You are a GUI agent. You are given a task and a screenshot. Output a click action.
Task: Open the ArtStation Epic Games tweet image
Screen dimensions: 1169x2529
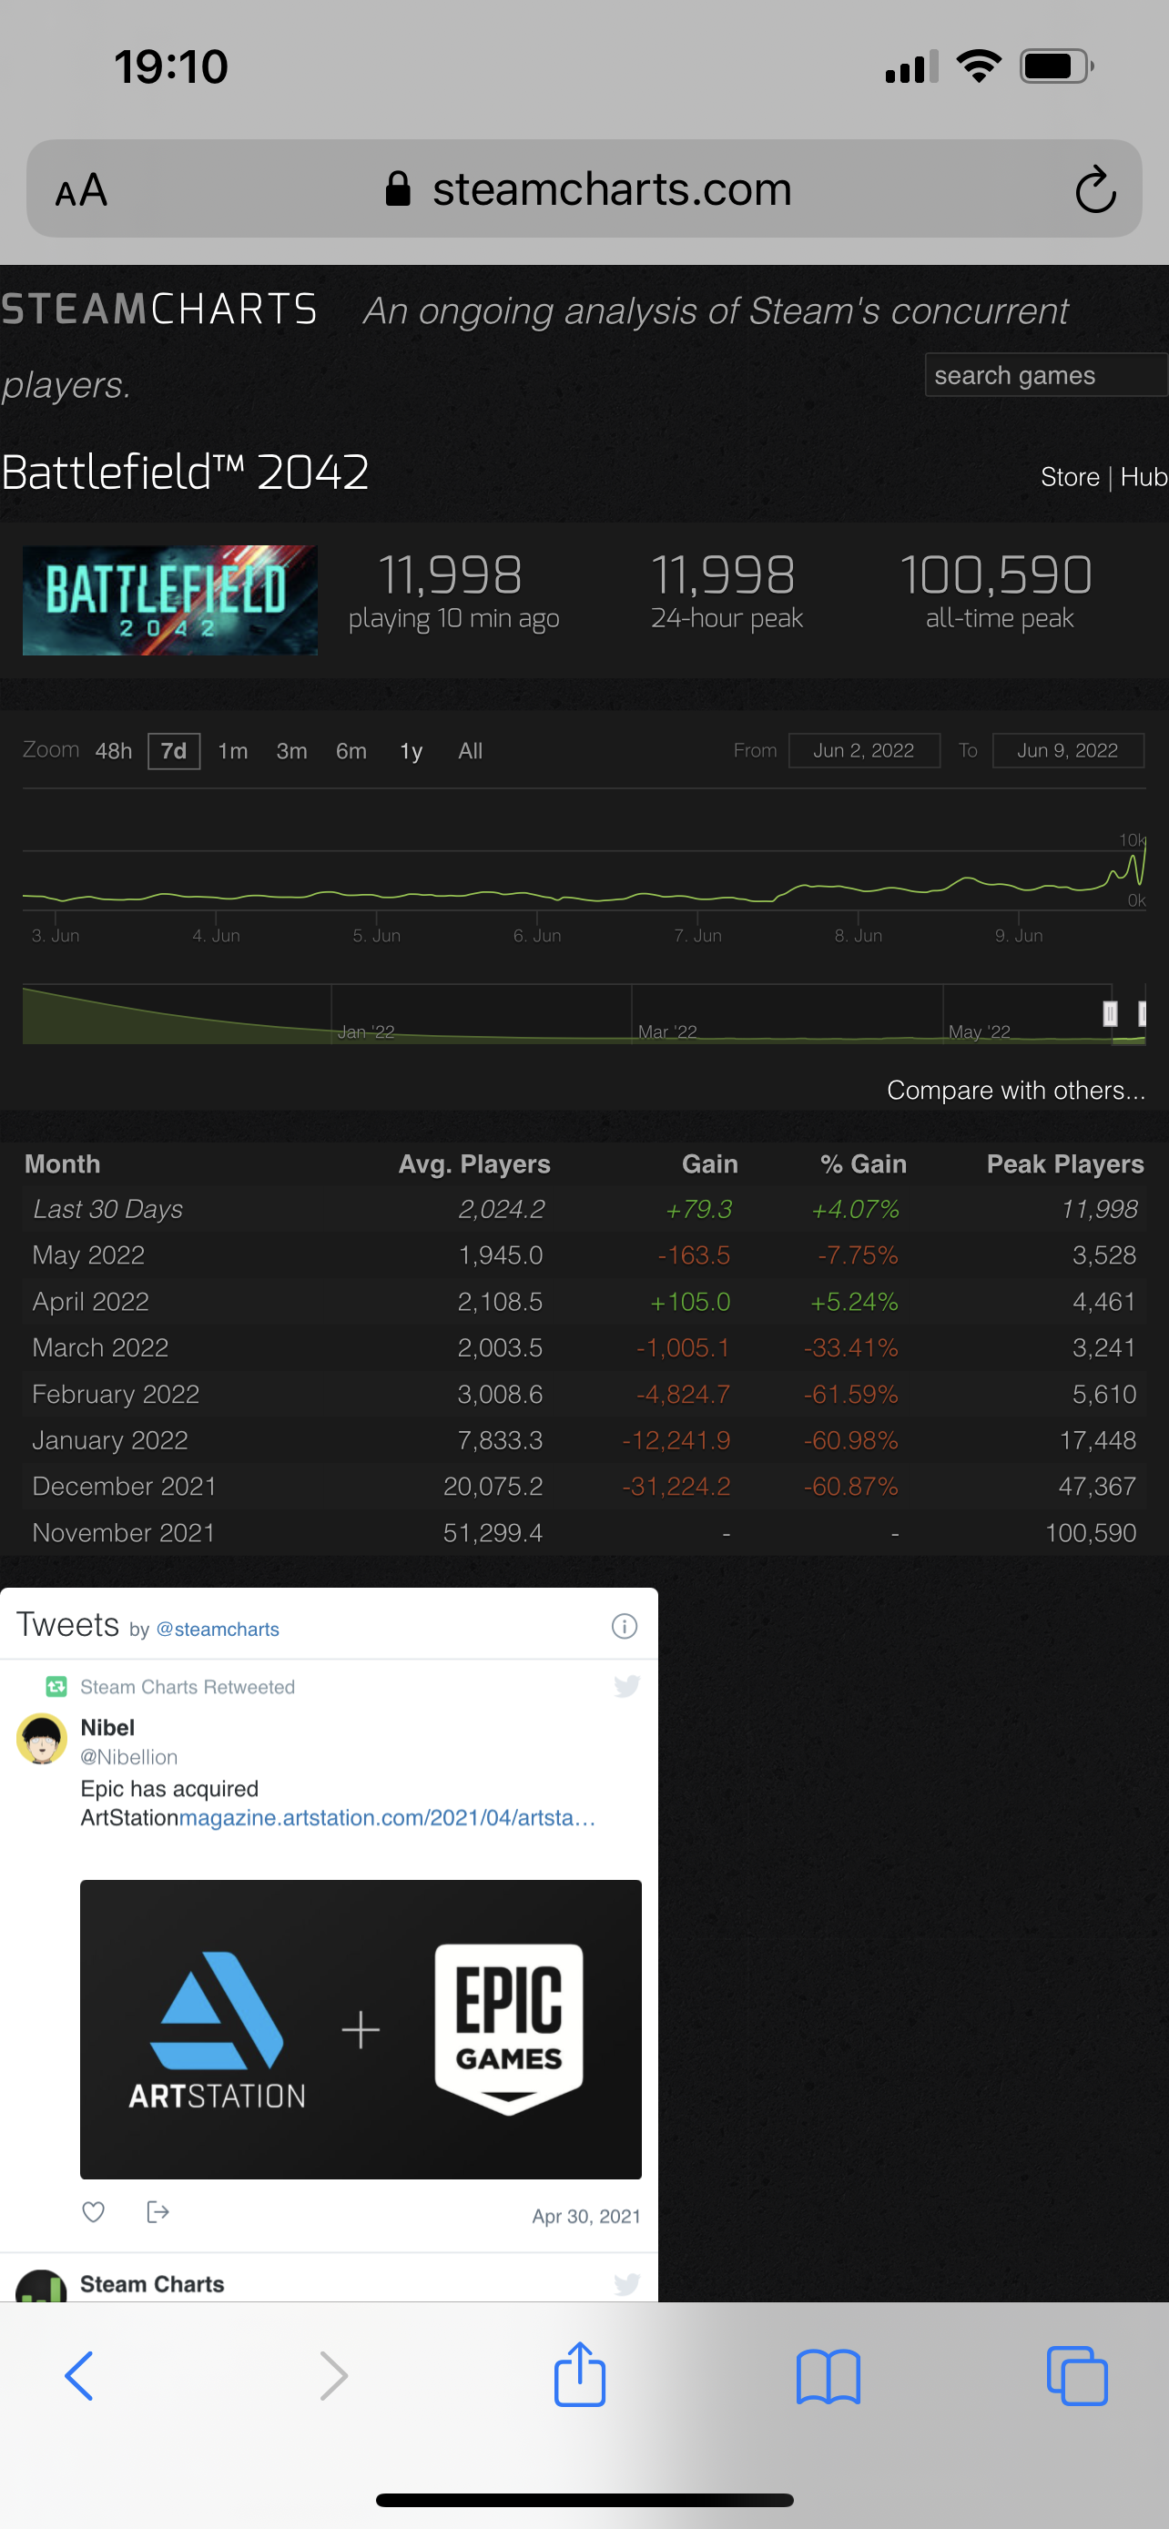coord(361,2029)
